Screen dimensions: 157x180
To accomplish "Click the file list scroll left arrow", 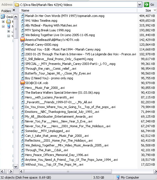I will [21, 172].
